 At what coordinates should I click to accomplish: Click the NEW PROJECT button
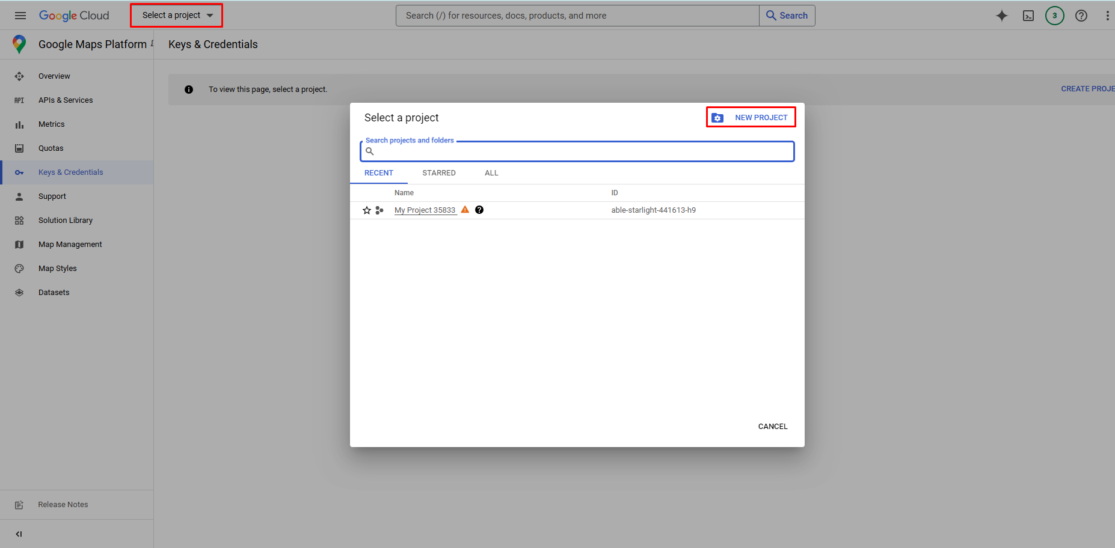tap(751, 117)
